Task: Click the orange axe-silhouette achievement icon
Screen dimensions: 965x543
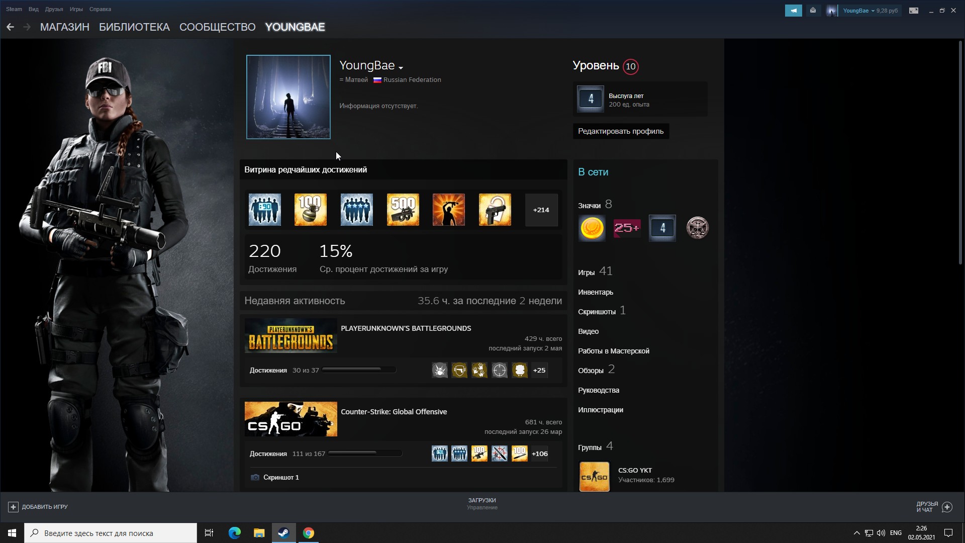Action: pos(449,210)
